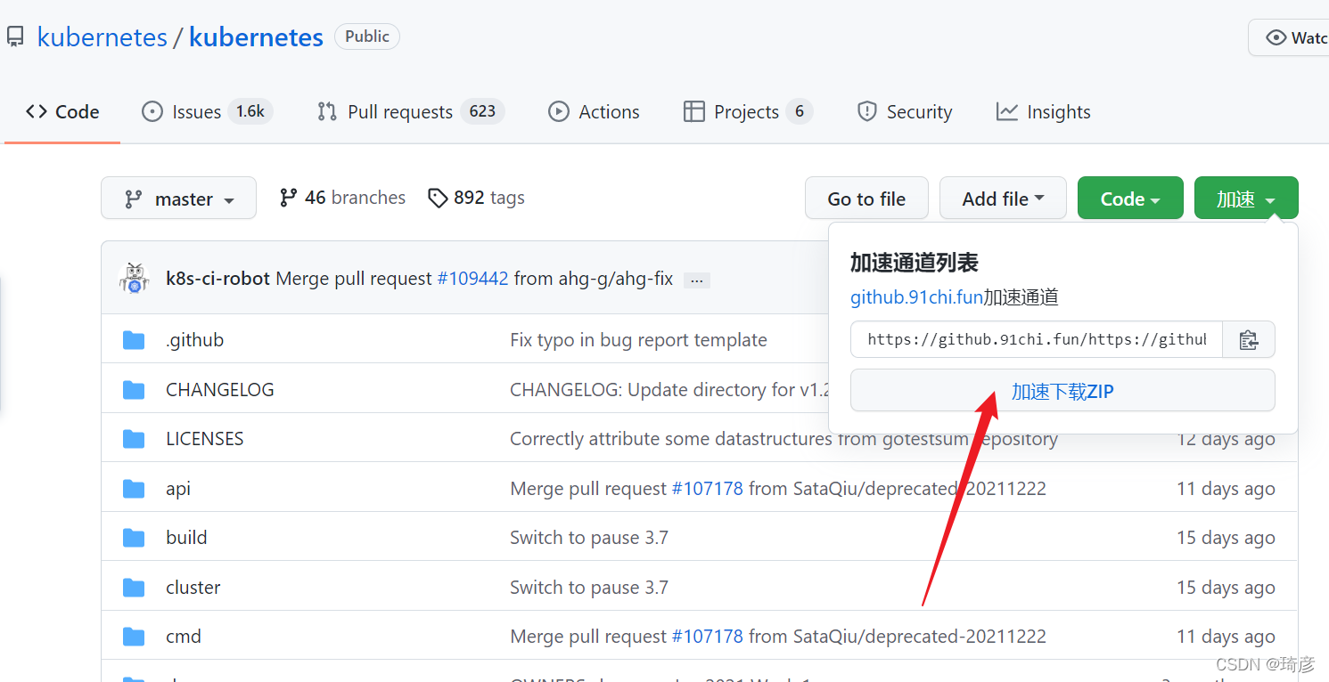Click the 623 pull requests counter
The image size is (1329, 682).
482,111
